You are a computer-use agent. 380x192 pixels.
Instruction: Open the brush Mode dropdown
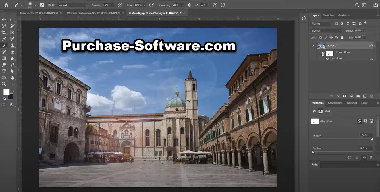(72, 5)
